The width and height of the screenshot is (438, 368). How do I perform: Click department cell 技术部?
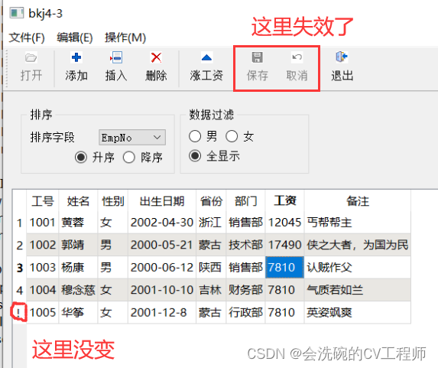(245, 245)
